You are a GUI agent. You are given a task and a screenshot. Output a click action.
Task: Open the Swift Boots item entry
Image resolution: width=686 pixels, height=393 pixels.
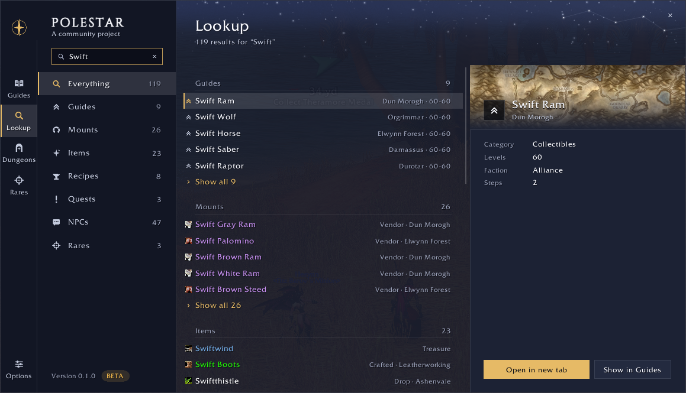coord(323,365)
